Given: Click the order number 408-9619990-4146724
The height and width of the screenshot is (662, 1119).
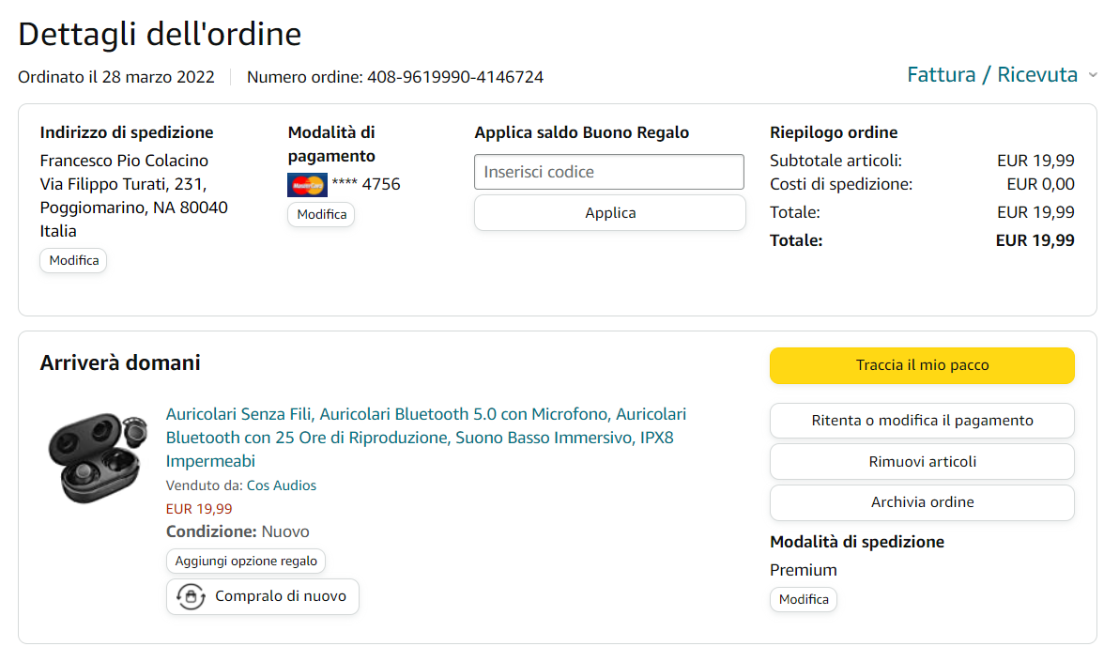Looking at the screenshot, I should pos(454,77).
